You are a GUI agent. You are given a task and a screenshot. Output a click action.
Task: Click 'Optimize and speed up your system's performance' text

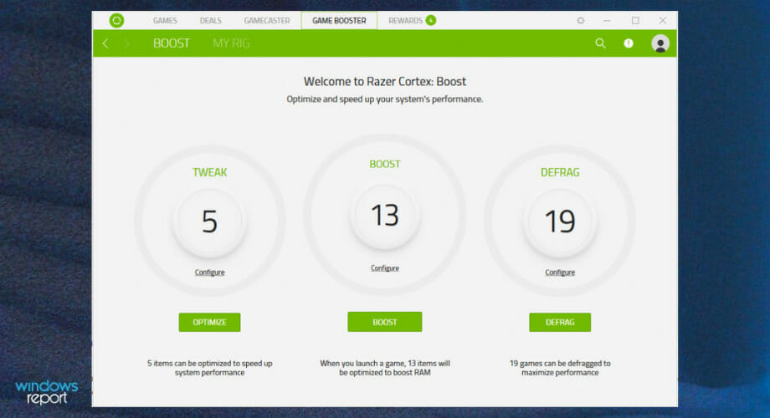(385, 99)
